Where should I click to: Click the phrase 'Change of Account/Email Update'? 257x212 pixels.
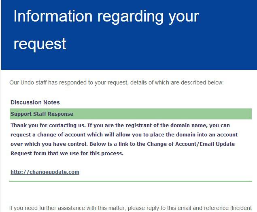tap(191, 144)
